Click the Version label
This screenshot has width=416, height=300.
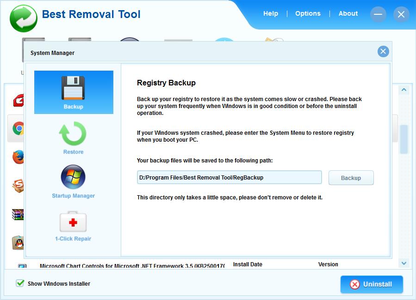click(x=328, y=264)
